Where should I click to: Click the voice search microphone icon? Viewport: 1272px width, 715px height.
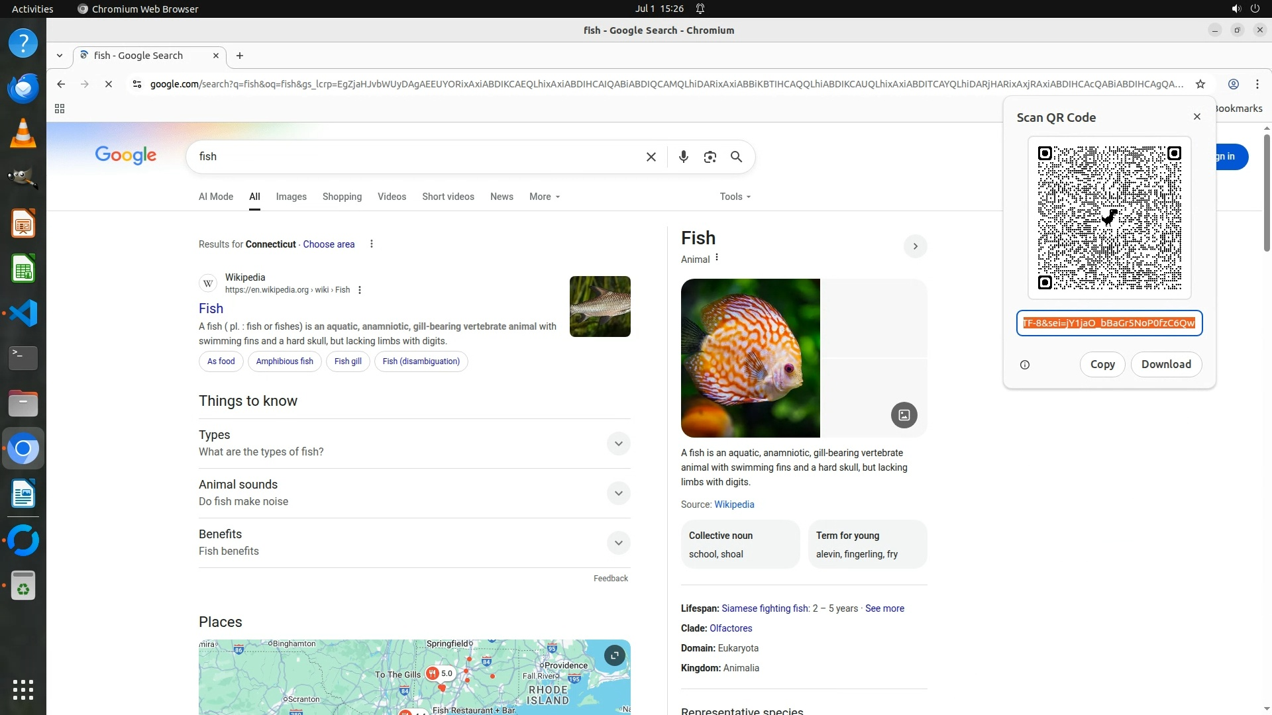683,157
